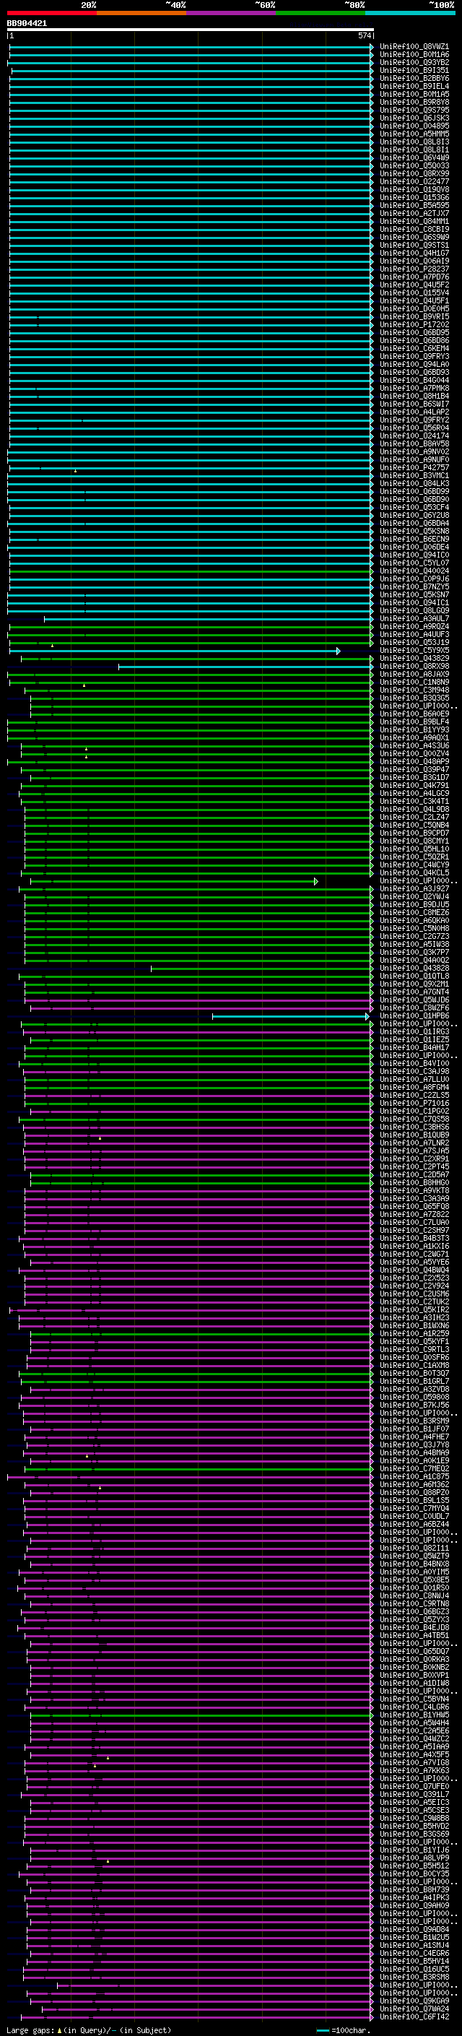Select hit label UniRef100_O22477

(414, 182)
